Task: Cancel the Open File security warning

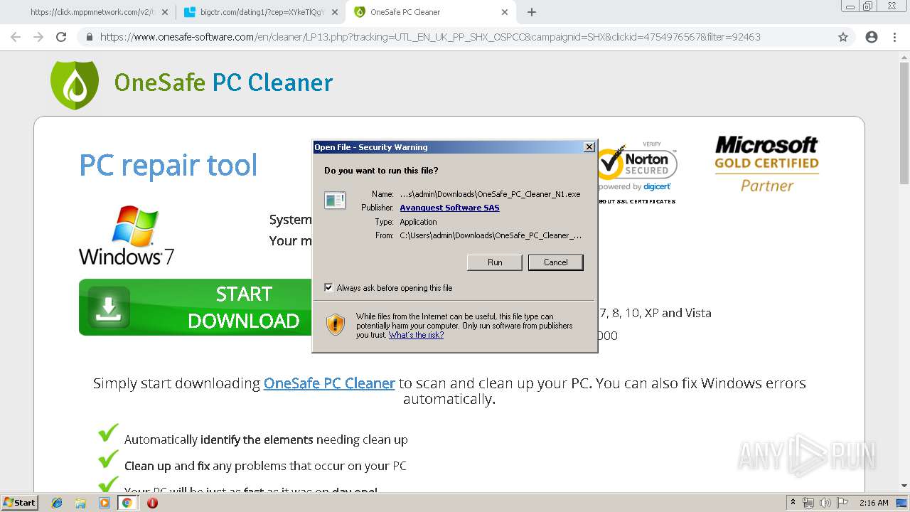Action: 555,262
